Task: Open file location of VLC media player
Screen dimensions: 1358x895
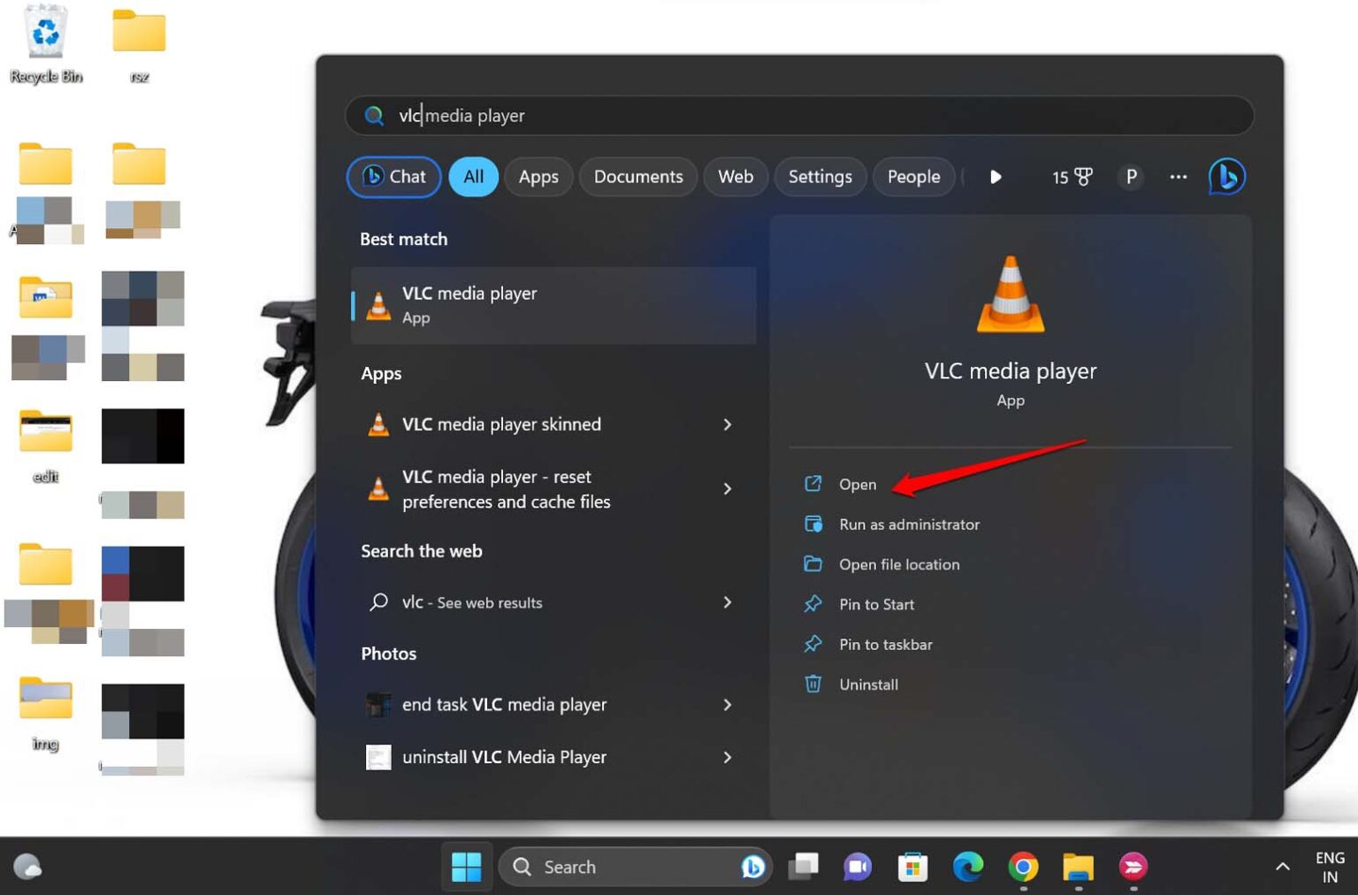Action: (x=899, y=564)
